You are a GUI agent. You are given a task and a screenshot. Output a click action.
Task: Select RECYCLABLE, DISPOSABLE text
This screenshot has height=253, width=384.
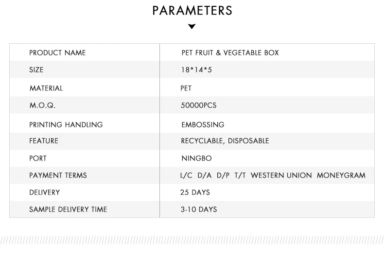pos(225,141)
